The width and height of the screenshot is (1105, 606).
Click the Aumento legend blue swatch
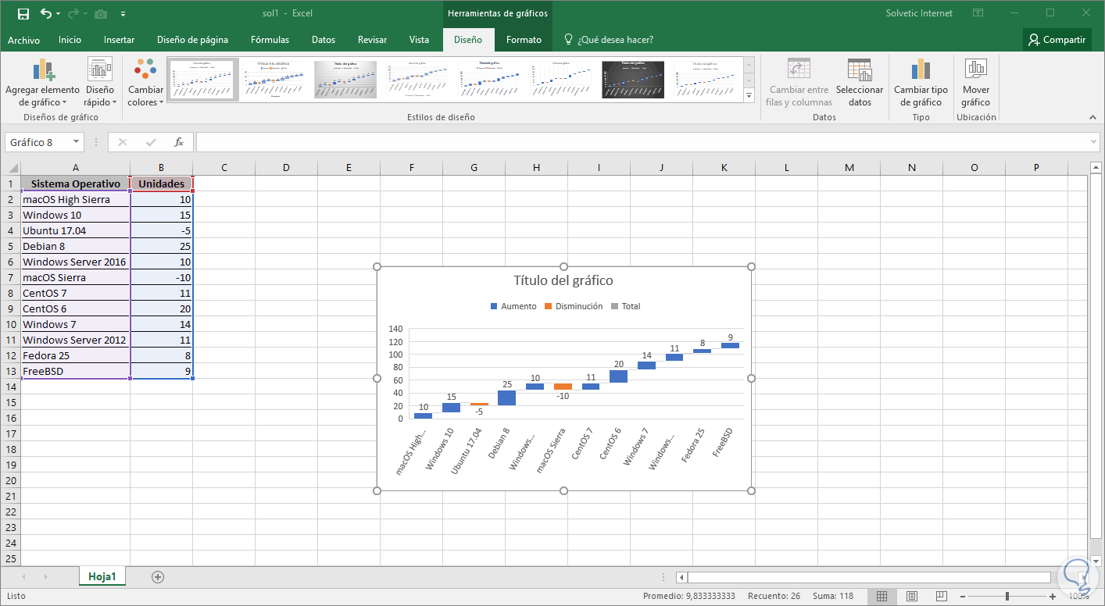(493, 306)
